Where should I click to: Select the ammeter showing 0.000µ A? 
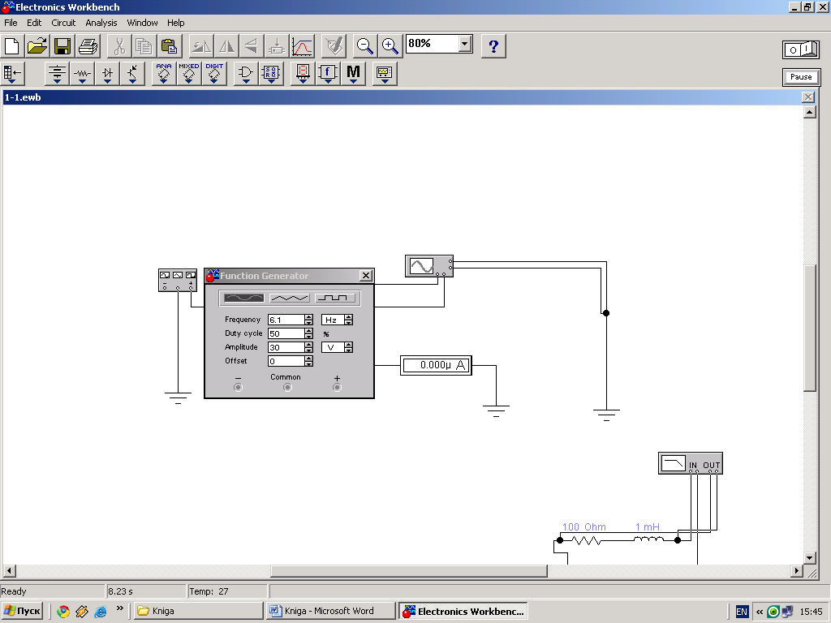436,365
